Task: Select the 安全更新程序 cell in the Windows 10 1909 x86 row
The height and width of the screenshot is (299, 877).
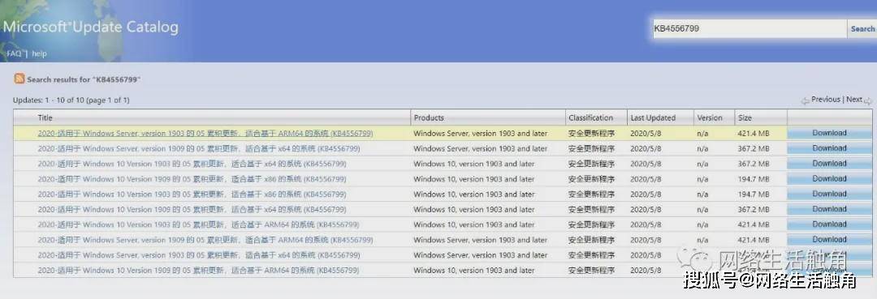Action: [591, 179]
